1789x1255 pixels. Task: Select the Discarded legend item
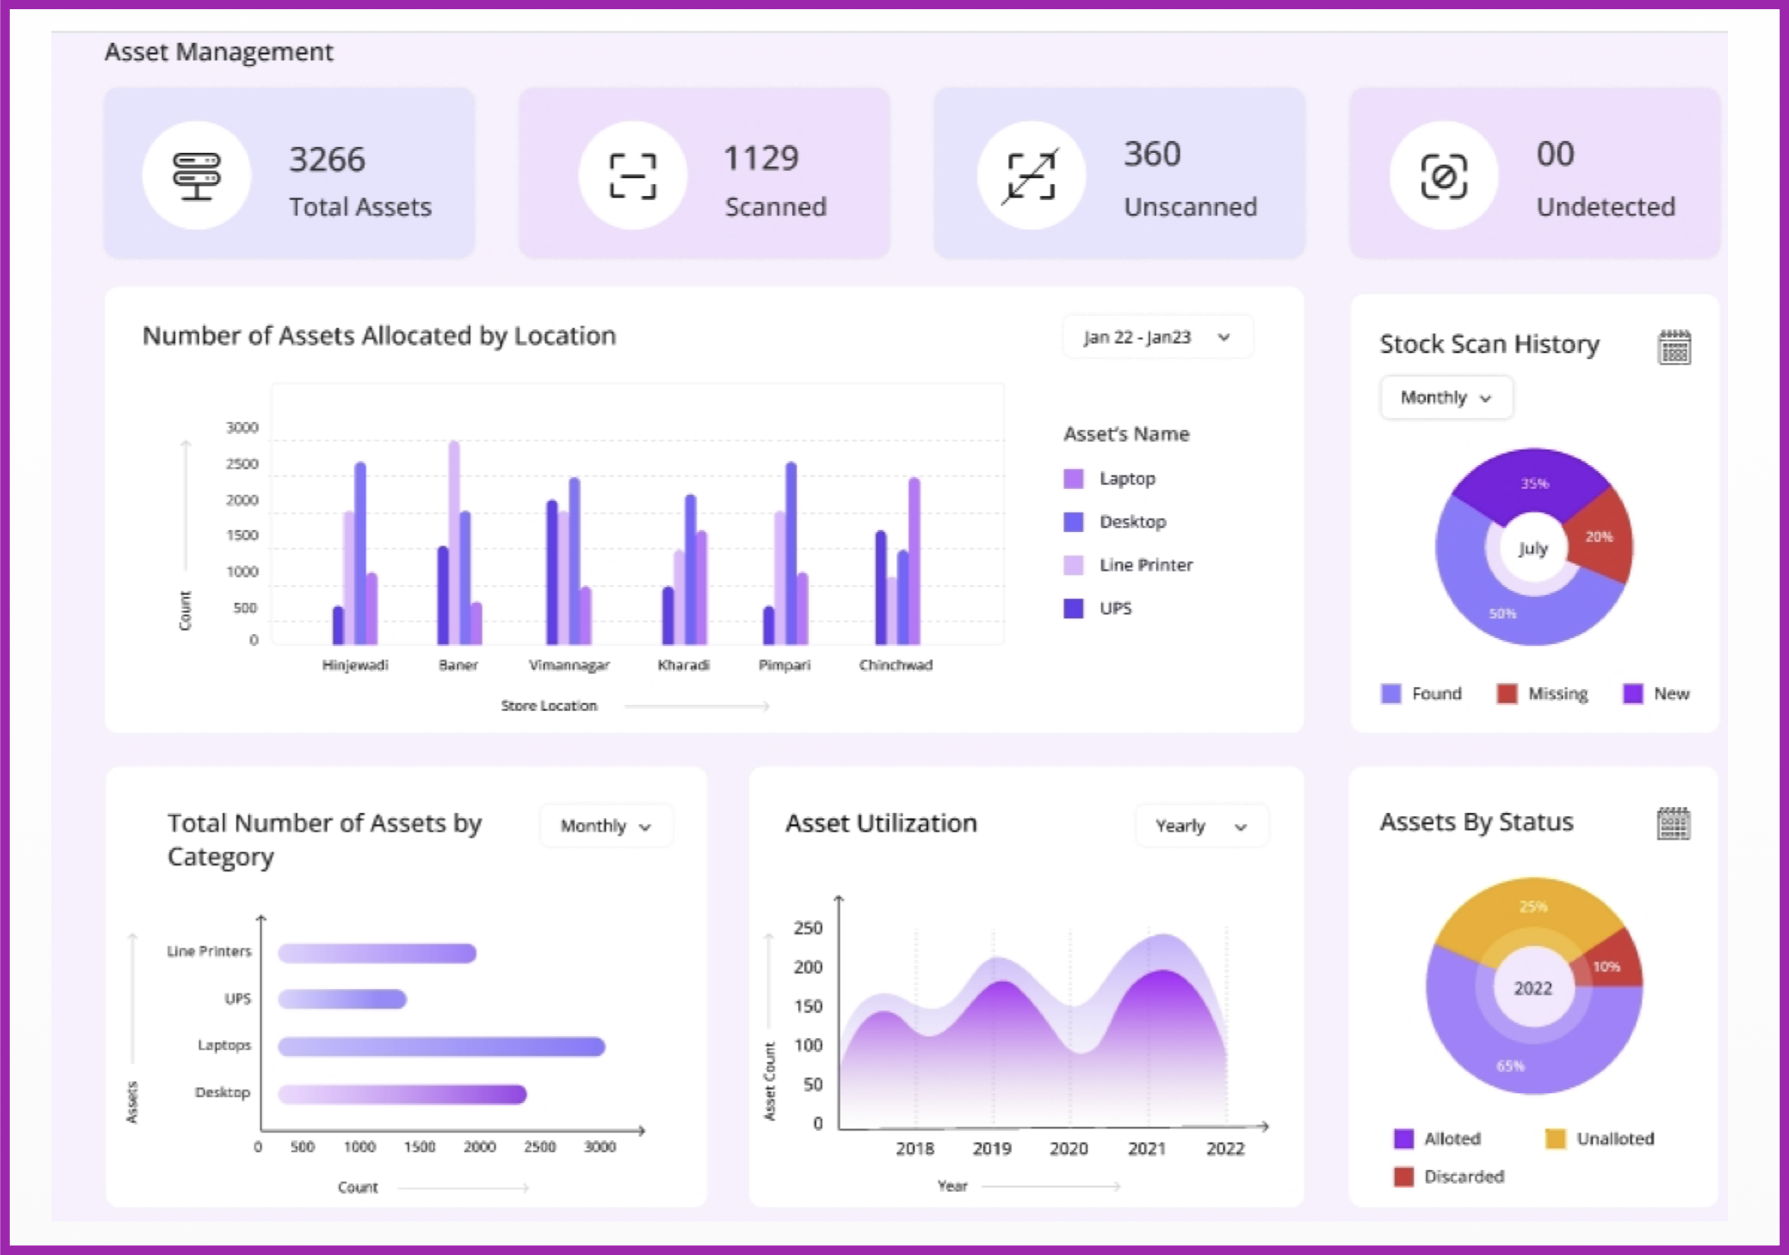click(x=1463, y=1176)
